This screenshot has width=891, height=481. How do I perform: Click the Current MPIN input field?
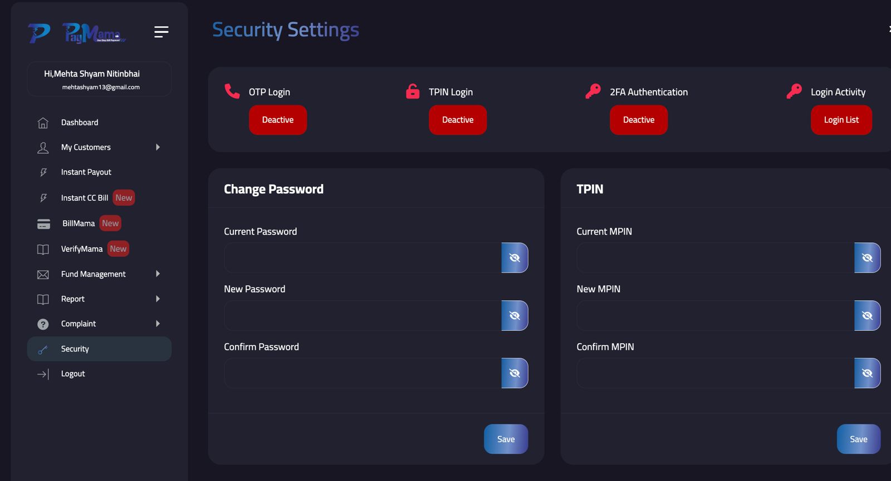pos(716,258)
